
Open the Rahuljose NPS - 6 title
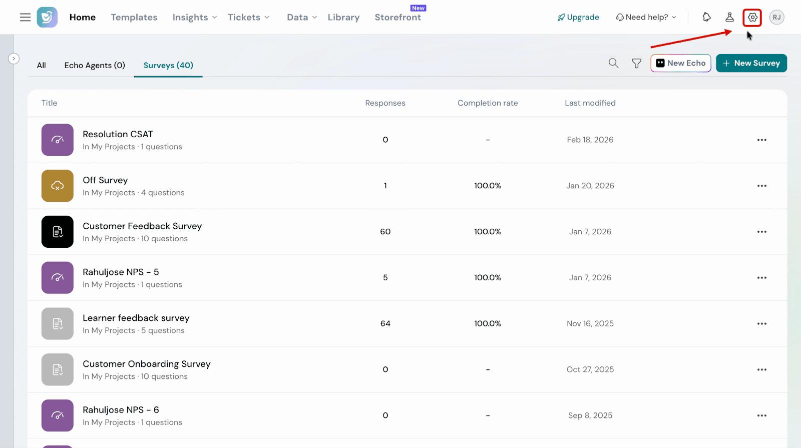(x=121, y=410)
